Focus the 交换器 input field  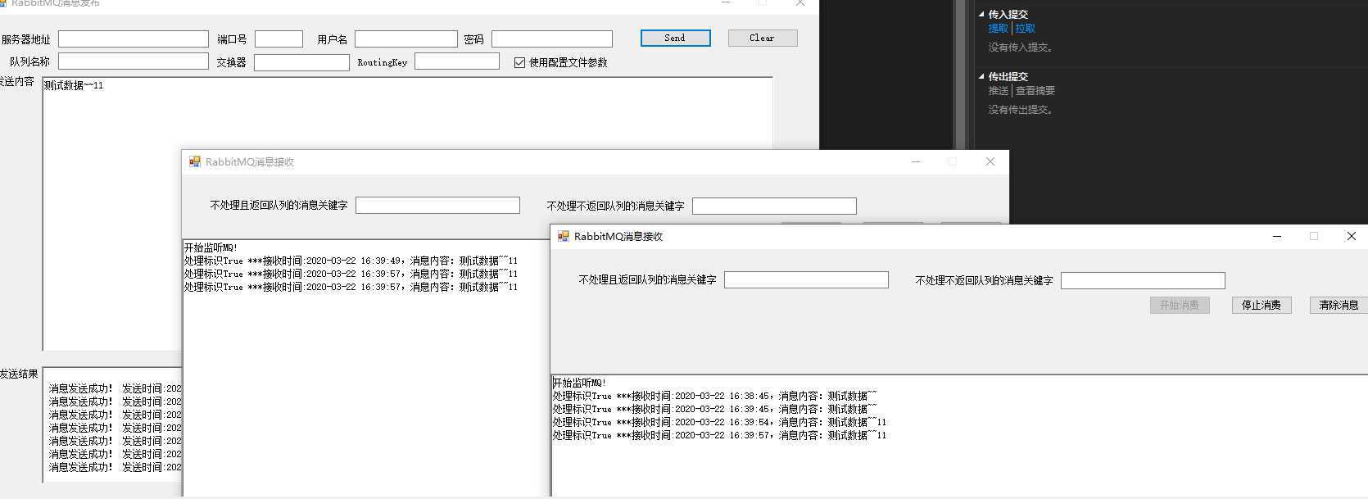(301, 62)
